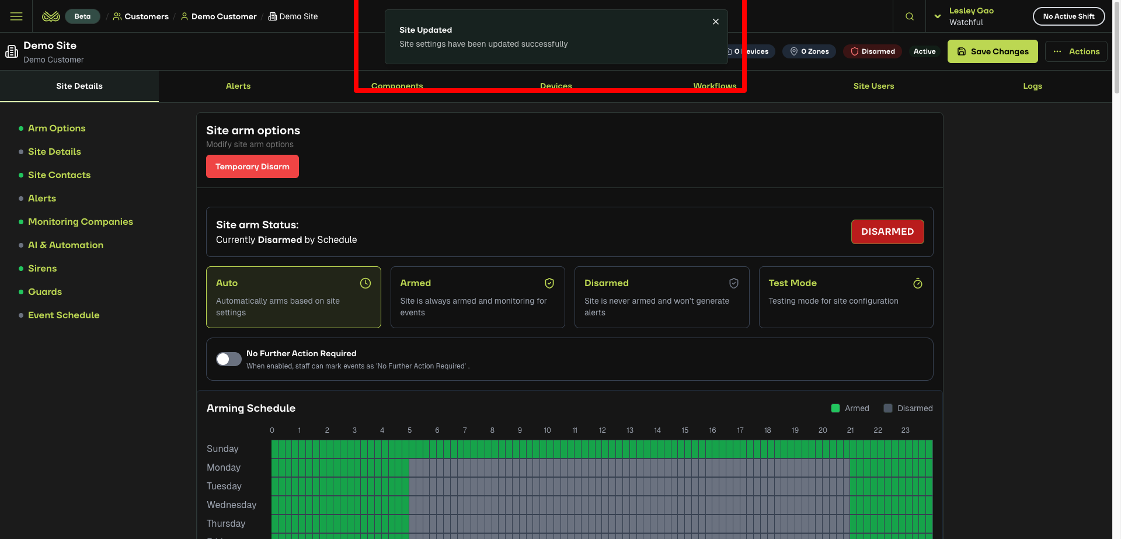
Task: Click the clock icon on Auto card
Action: (365, 283)
